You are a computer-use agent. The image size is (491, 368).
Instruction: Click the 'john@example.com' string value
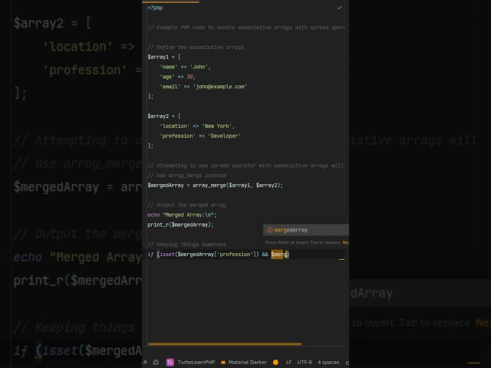pyautogui.click(x=220, y=87)
